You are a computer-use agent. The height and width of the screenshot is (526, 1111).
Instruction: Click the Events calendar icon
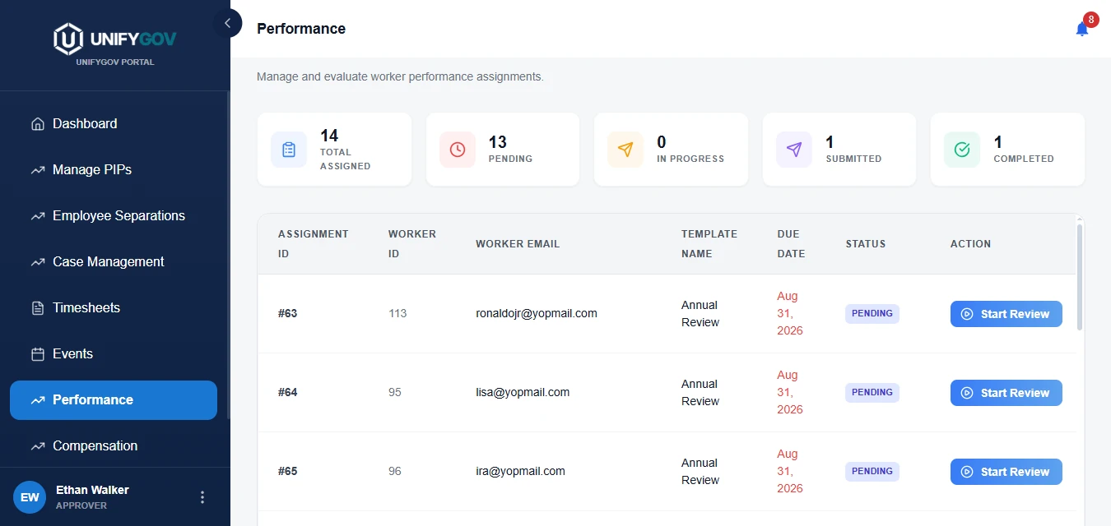point(38,354)
